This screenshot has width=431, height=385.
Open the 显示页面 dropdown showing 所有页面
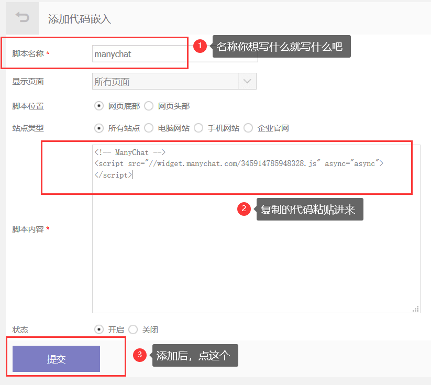[x=174, y=81]
